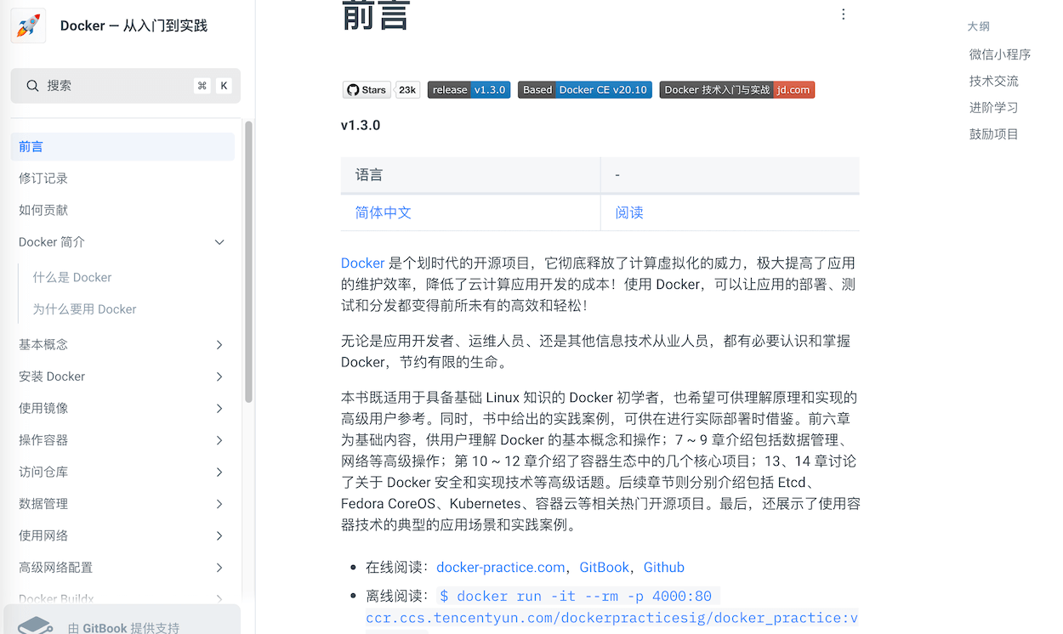Select 前言 in the sidebar

pyautogui.click(x=31, y=146)
